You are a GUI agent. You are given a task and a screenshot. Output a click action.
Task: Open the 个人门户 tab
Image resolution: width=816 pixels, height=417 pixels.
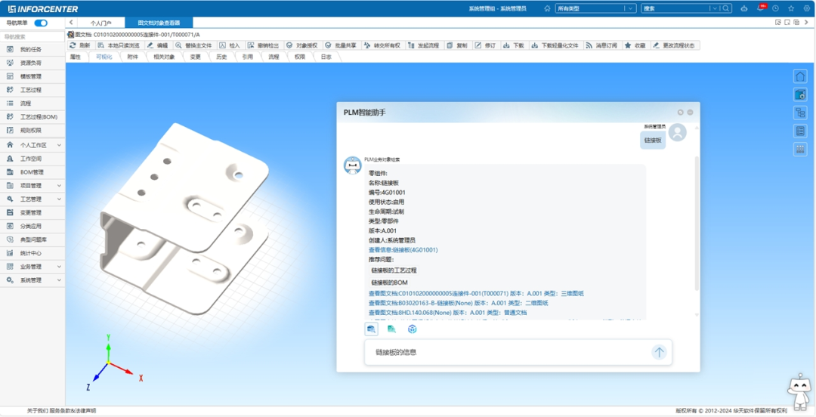click(101, 23)
